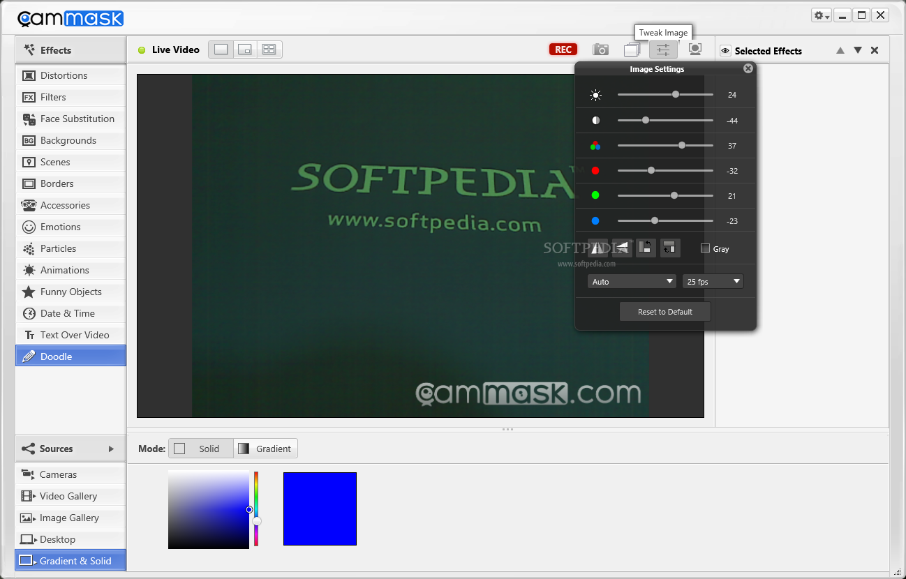Choose Cameras as source

pyautogui.click(x=70, y=474)
